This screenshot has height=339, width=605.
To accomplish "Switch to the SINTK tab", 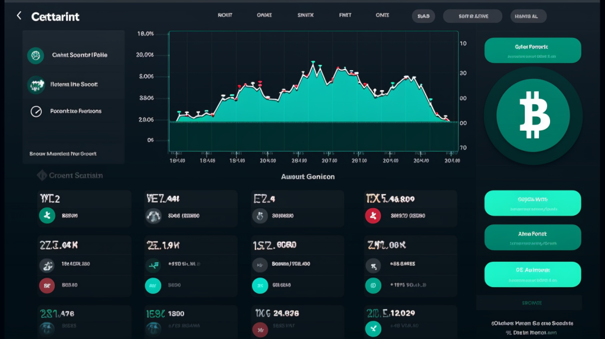I will [306, 16].
